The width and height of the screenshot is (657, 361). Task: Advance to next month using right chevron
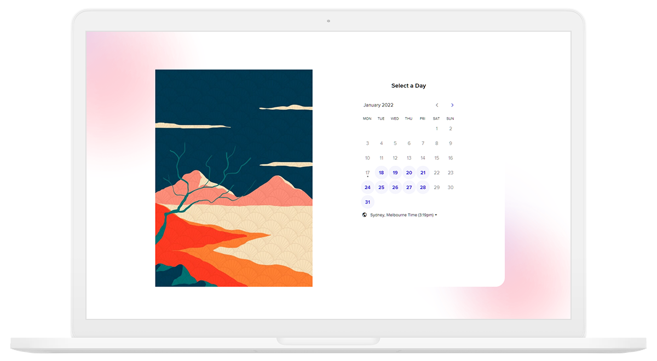(x=452, y=105)
